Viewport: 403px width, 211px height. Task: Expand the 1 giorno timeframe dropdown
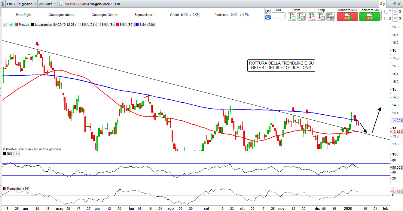27,4
